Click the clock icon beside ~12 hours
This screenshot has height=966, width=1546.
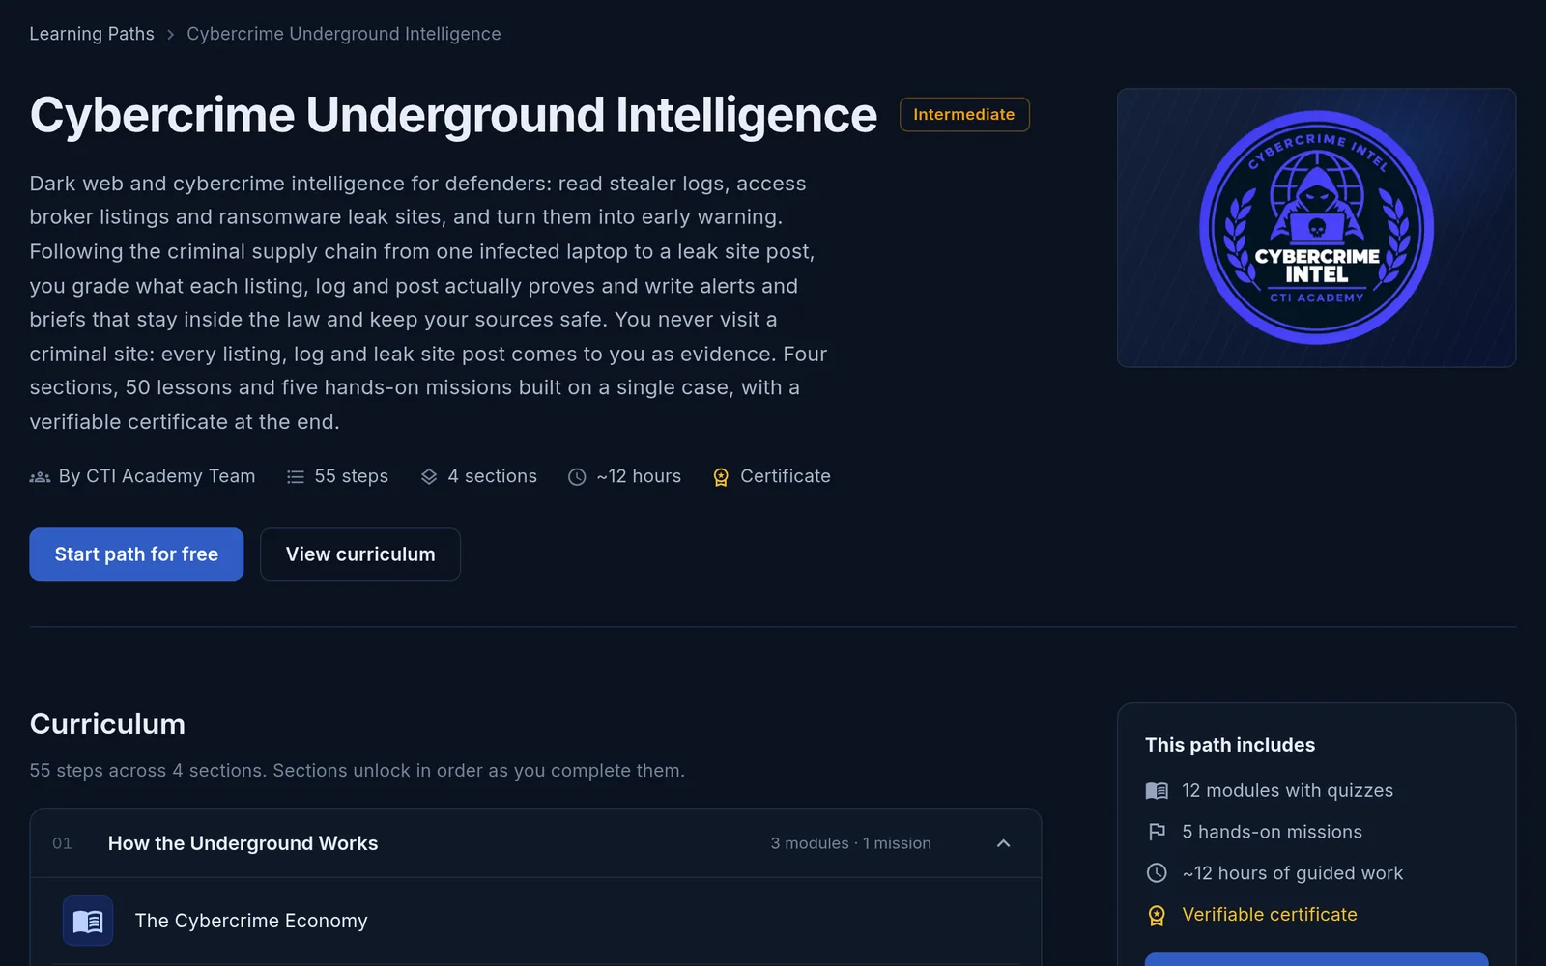pos(577,477)
